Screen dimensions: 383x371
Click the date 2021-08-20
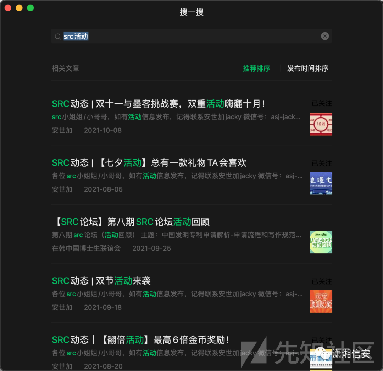tap(103, 366)
